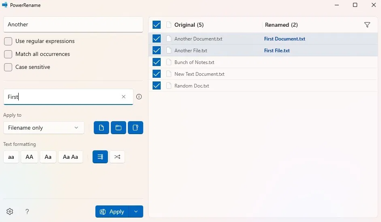The image size is (381, 222).
Task: Enable Case sensitive option
Action: click(8, 67)
